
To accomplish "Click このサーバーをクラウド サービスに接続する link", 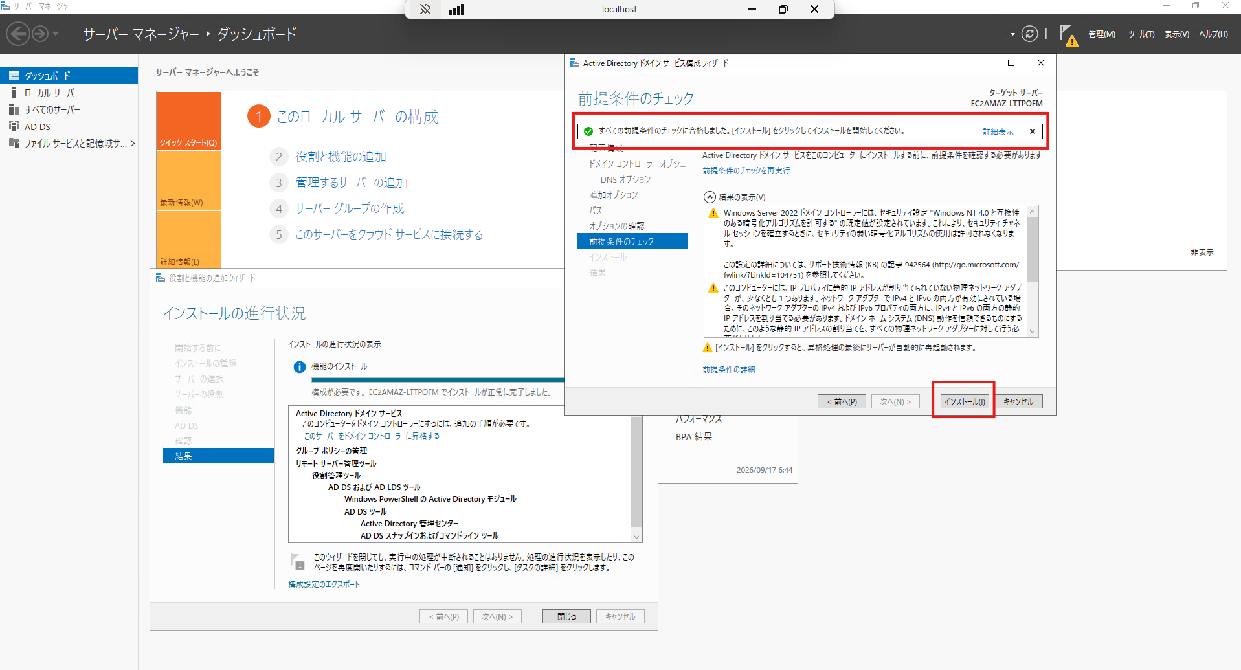I will [x=389, y=234].
